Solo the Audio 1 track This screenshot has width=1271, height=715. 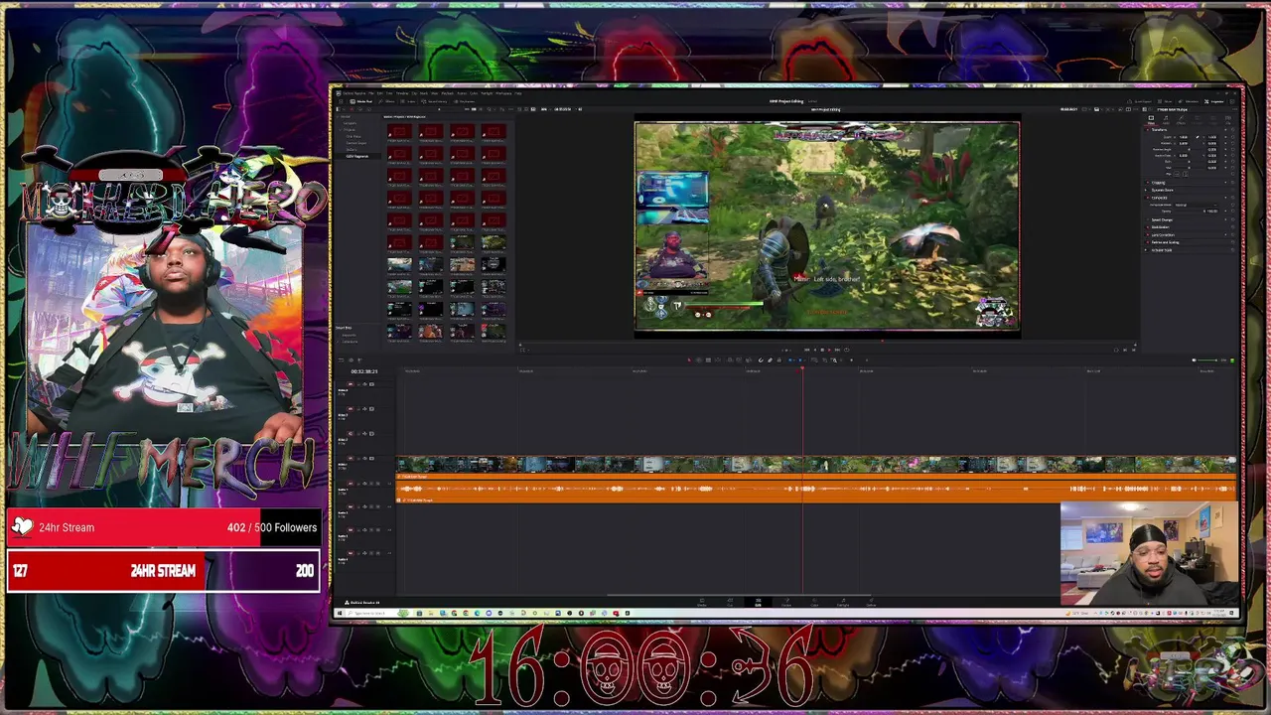(371, 484)
